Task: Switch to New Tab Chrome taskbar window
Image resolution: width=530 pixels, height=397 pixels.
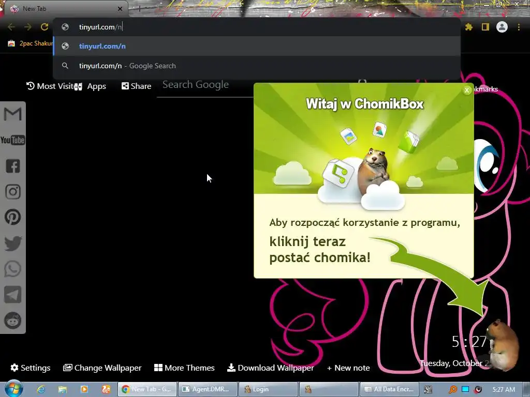Action: [147, 389]
